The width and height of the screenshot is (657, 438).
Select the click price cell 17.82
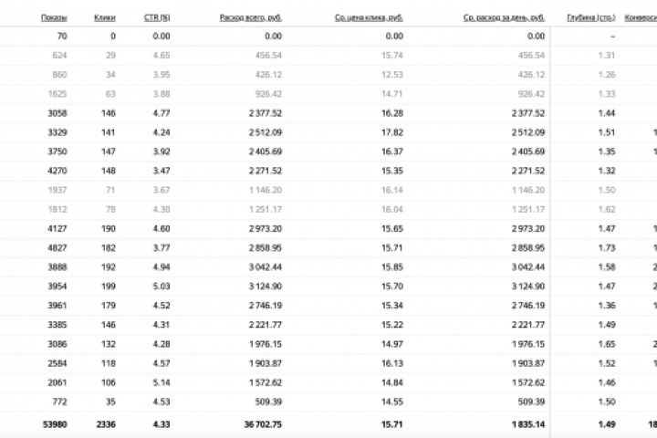(392, 132)
